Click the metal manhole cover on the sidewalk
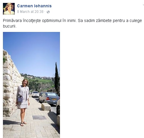 click(x=39, y=117)
